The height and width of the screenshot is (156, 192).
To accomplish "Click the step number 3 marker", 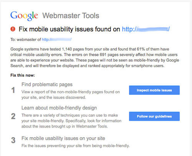I will click(13, 140).
